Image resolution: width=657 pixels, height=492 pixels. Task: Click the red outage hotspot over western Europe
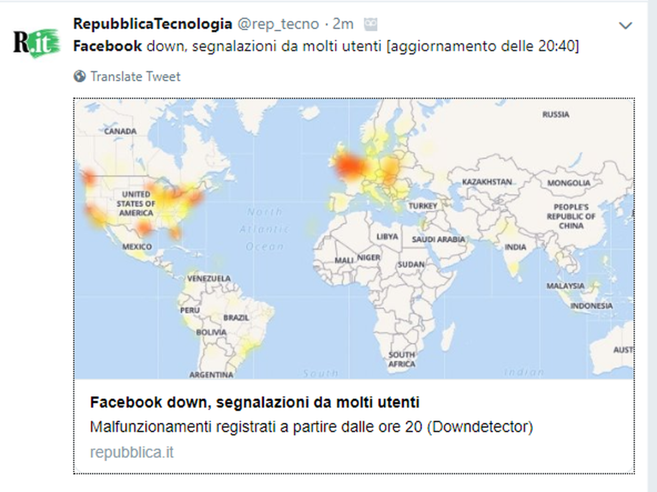[x=349, y=166]
